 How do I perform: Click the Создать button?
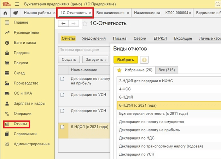(x=69, y=60)
